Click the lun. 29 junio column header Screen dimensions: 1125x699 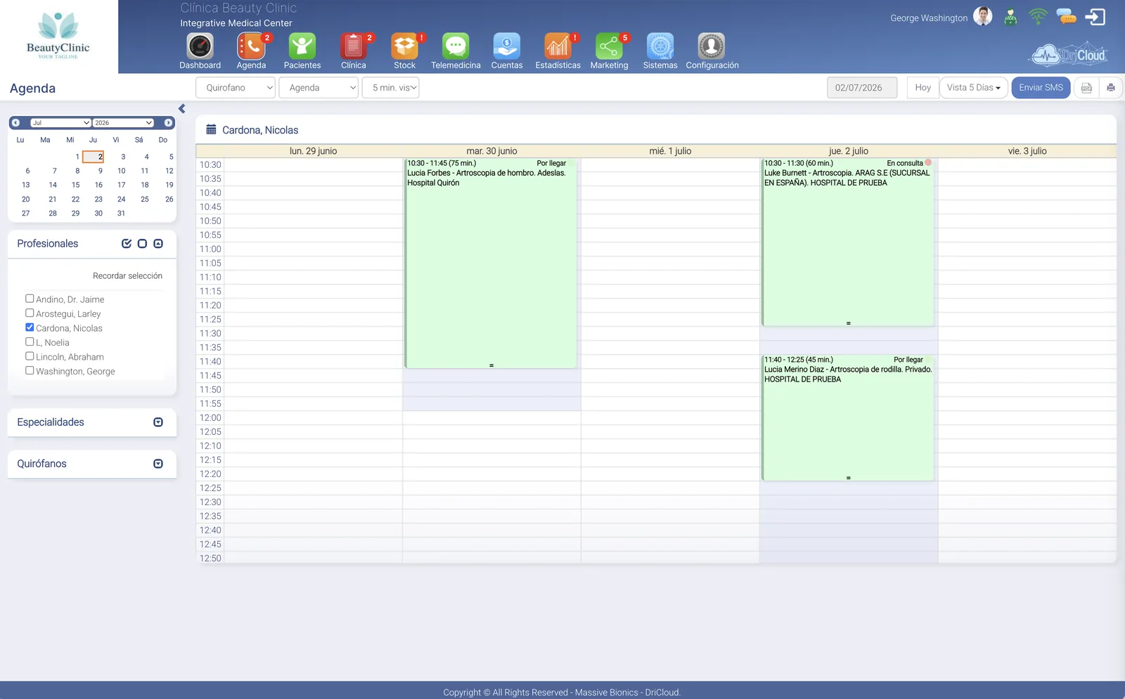[x=313, y=151]
